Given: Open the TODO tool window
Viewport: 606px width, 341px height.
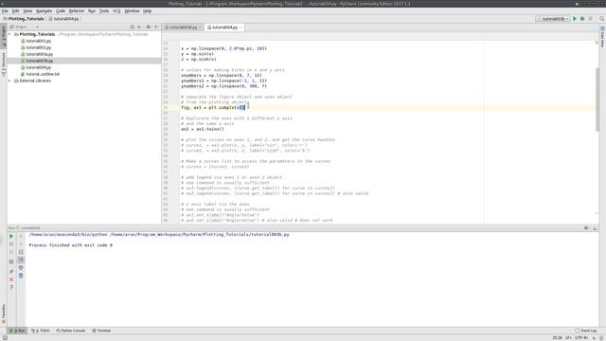Looking at the screenshot, I should point(40,331).
